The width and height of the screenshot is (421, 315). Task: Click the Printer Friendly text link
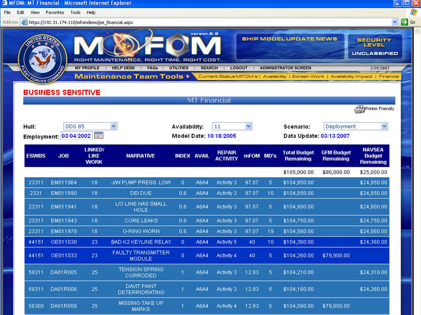point(379,109)
